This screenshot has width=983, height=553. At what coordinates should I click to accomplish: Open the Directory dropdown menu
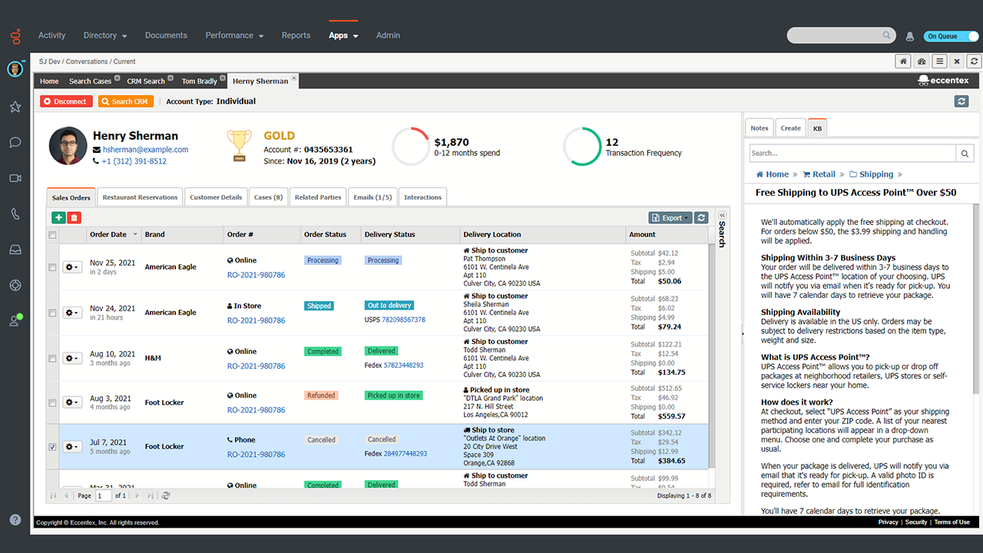pyautogui.click(x=105, y=35)
